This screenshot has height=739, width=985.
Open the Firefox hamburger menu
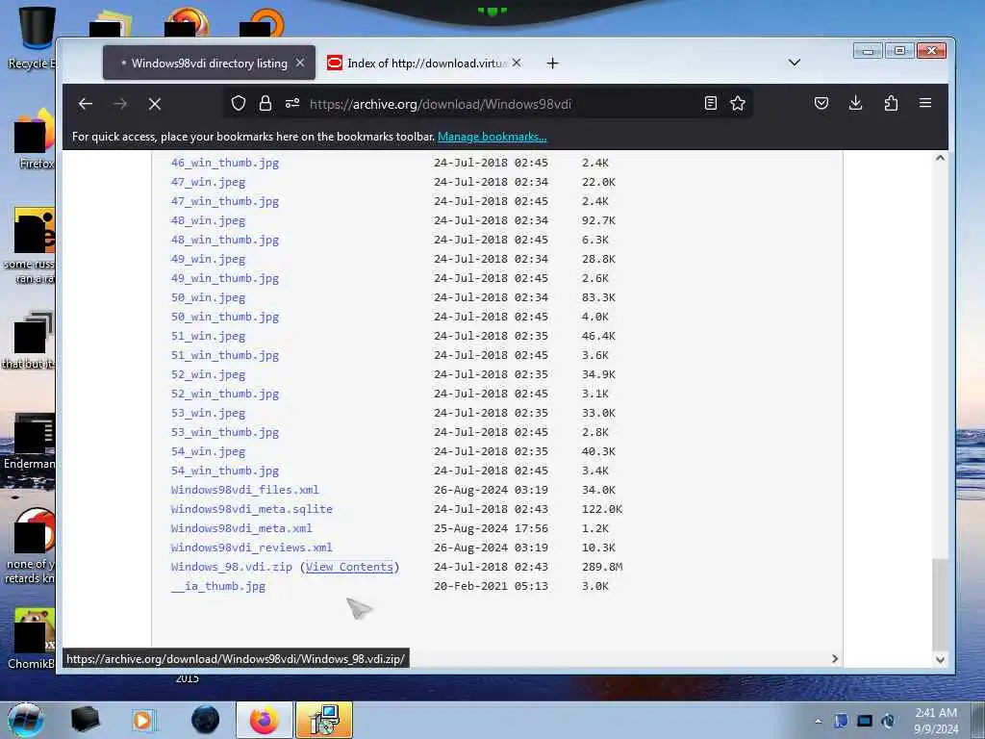point(925,102)
